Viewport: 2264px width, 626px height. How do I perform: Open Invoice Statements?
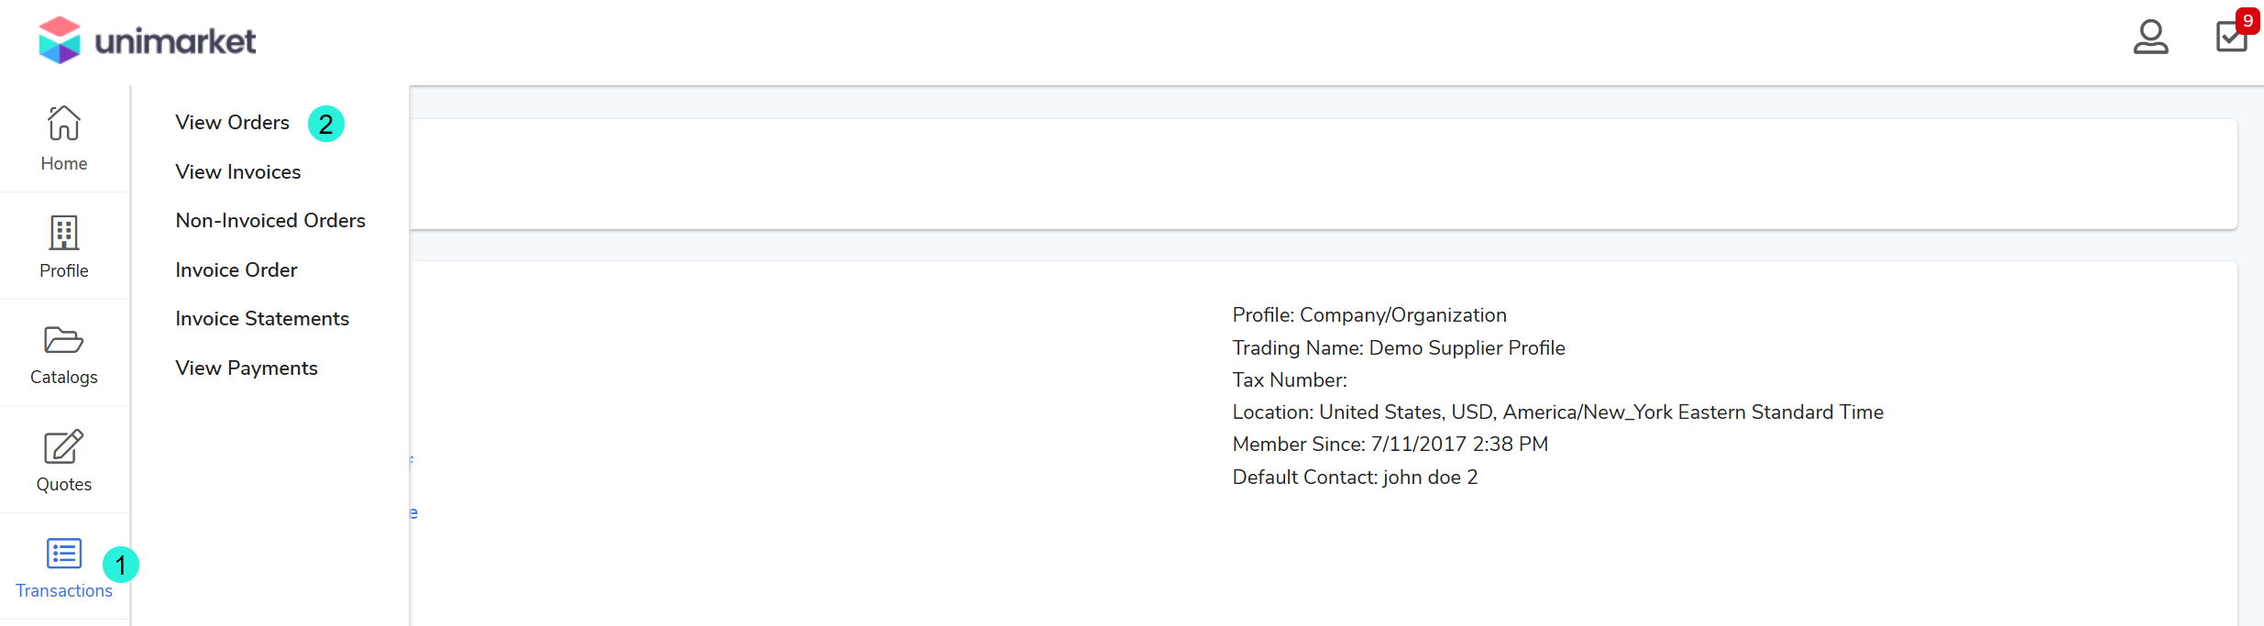[x=262, y=319]
